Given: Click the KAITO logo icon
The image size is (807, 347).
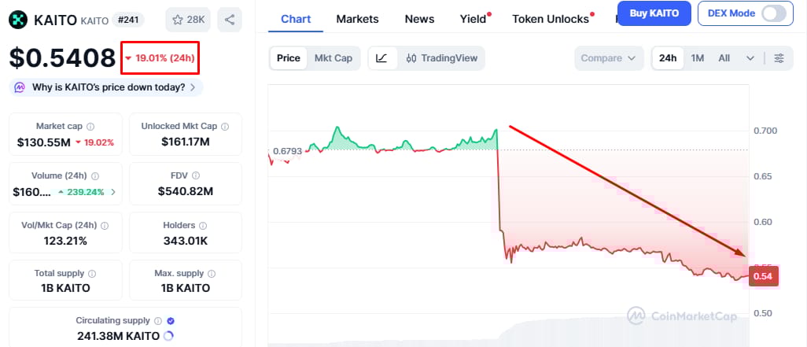Looking at the screenshot, I should (x=17, y=19).
